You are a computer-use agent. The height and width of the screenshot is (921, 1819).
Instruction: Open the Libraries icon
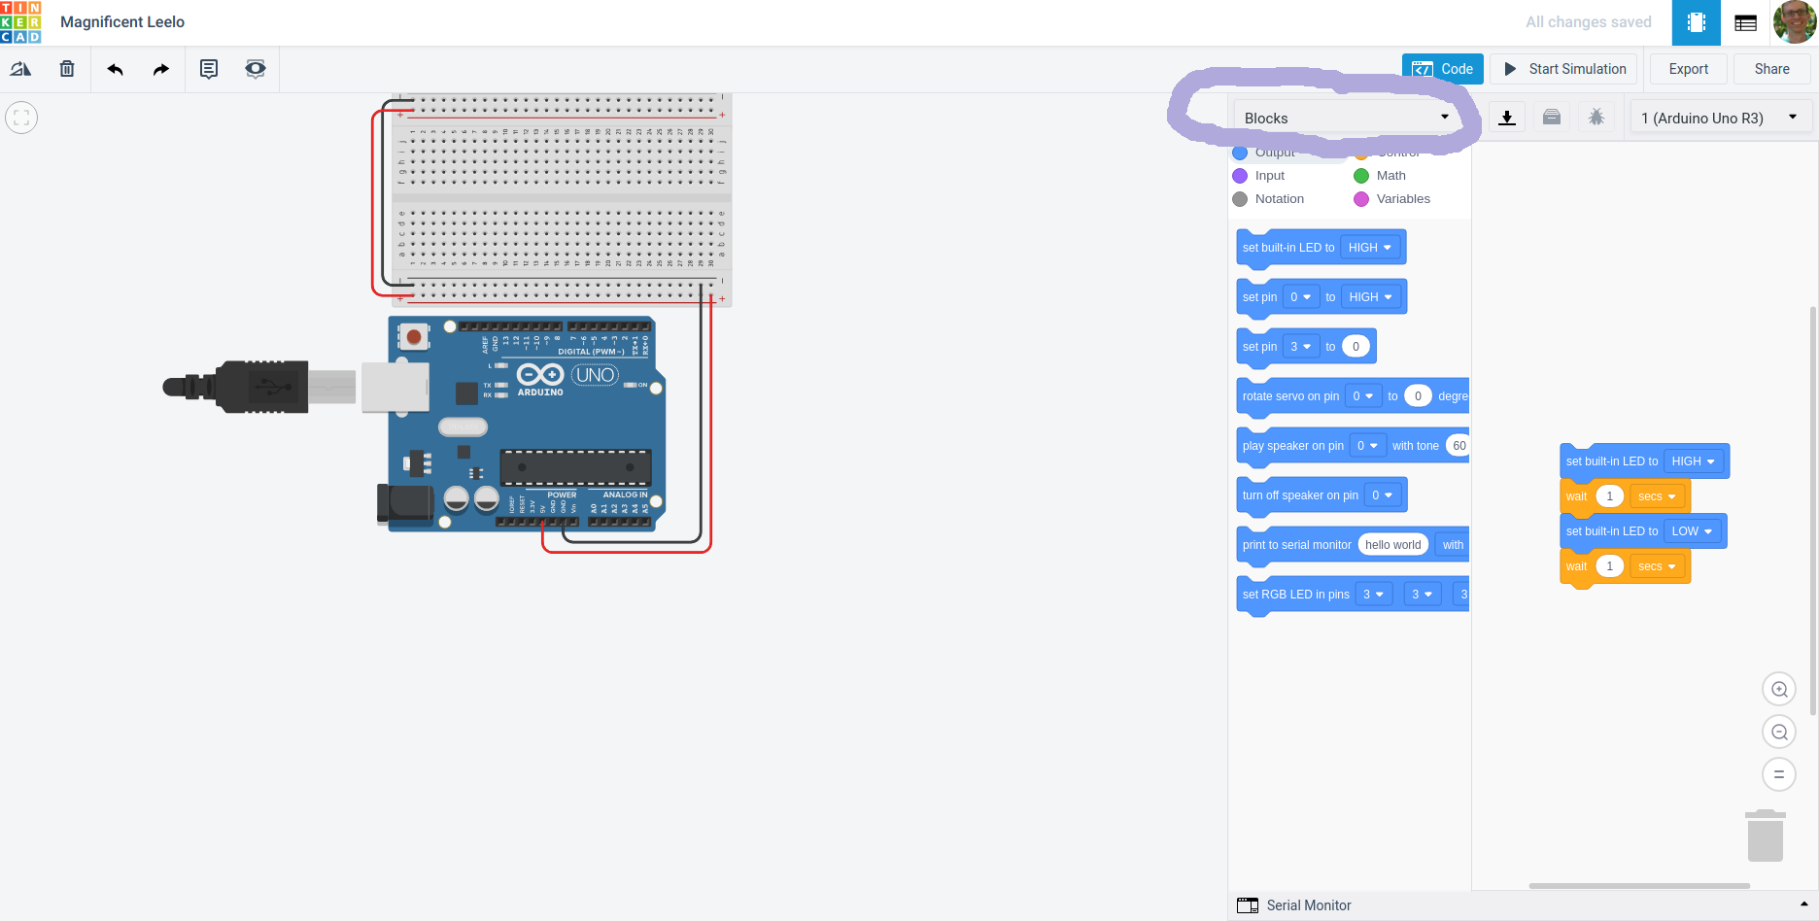pos(1552,118)
